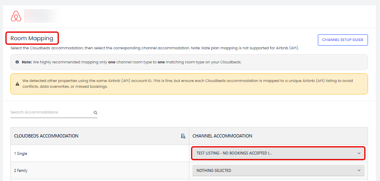
Task: Open the TEST LISTING dropdown for 1 Single
Action: pos(274,153)
